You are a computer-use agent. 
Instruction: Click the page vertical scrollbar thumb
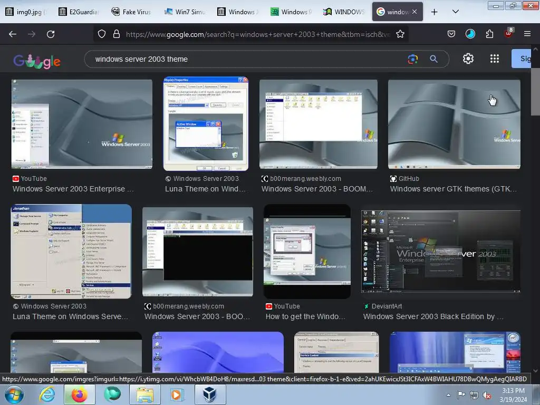coord(535,91)
